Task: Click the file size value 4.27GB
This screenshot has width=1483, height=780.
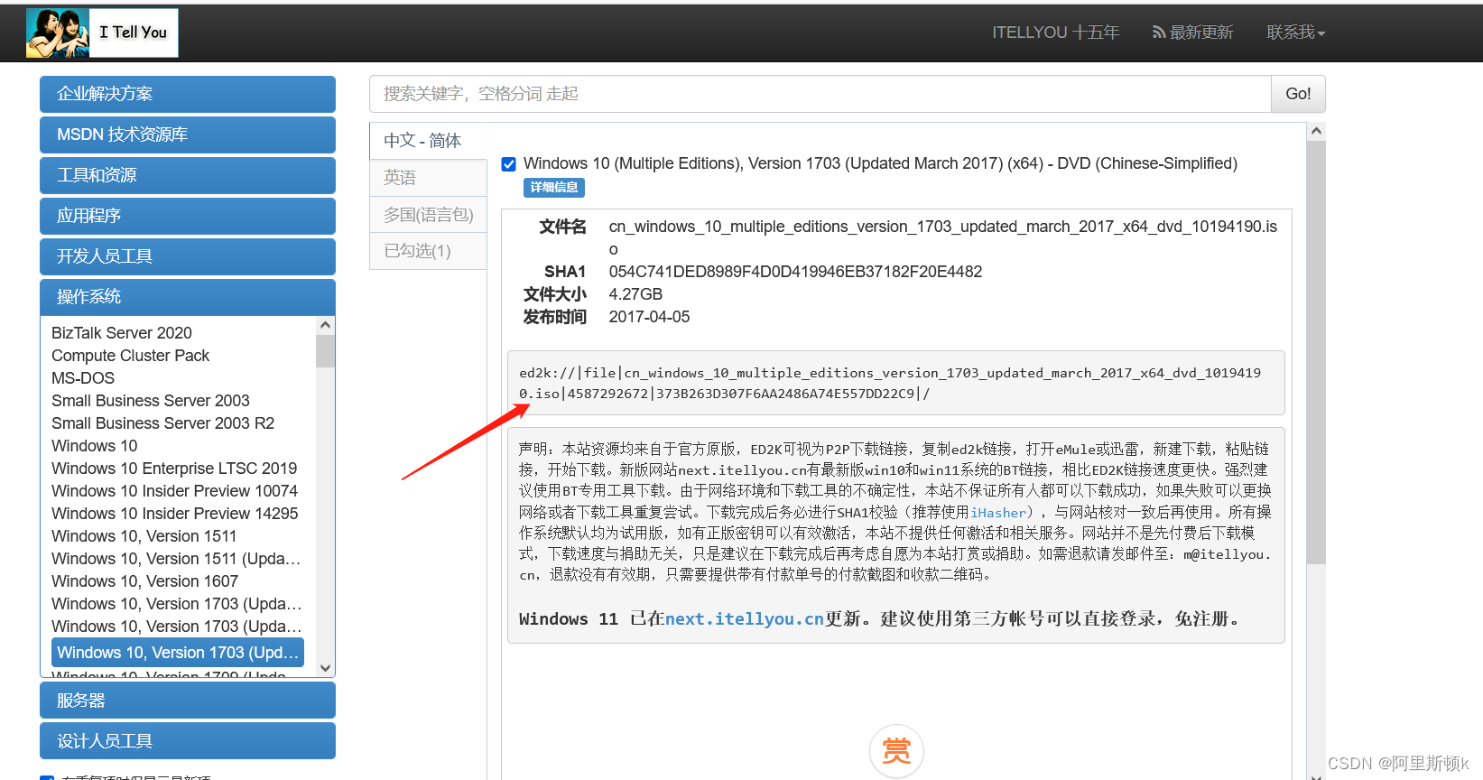Action: pos(635,294)
